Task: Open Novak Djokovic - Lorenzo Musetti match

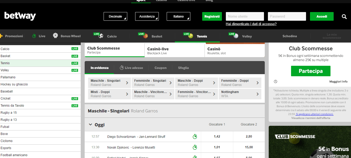Action: coord(131,147)
